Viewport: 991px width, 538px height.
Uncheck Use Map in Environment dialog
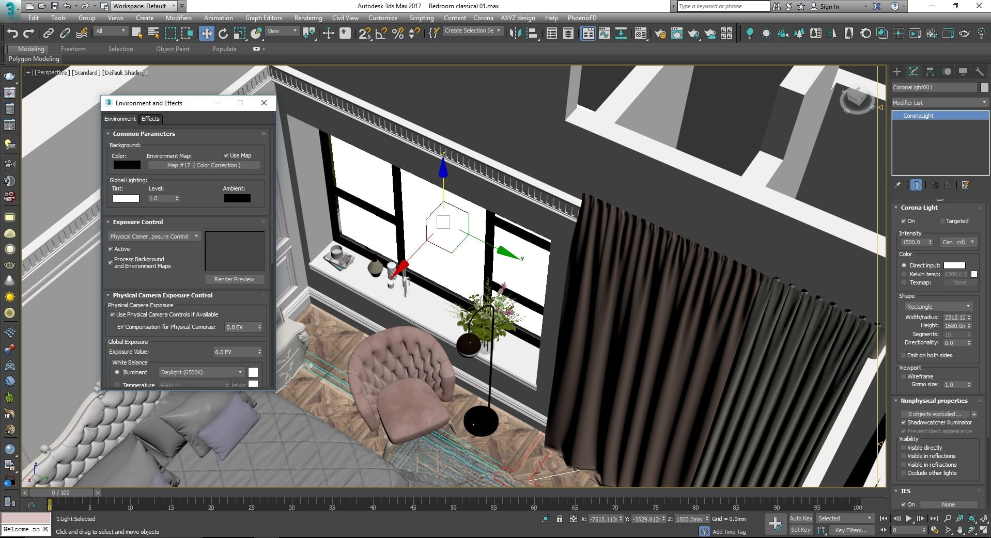[226, 155]
